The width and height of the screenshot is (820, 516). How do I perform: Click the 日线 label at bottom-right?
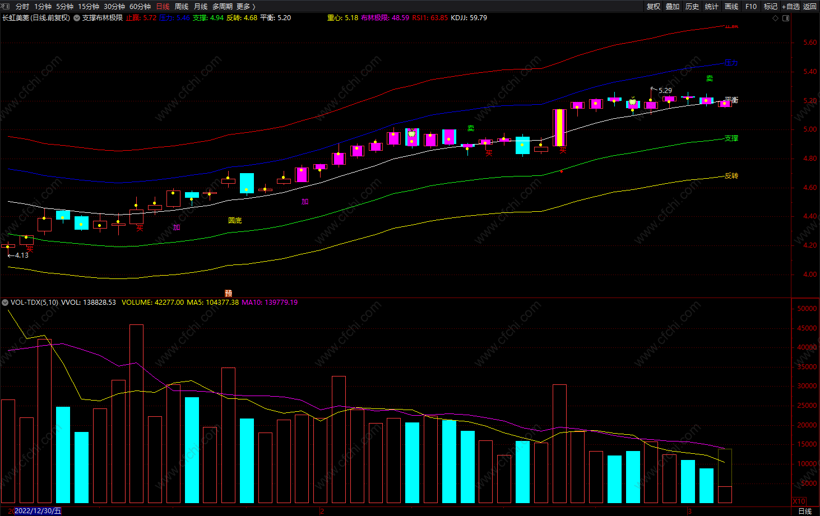(x=805, y=511)
